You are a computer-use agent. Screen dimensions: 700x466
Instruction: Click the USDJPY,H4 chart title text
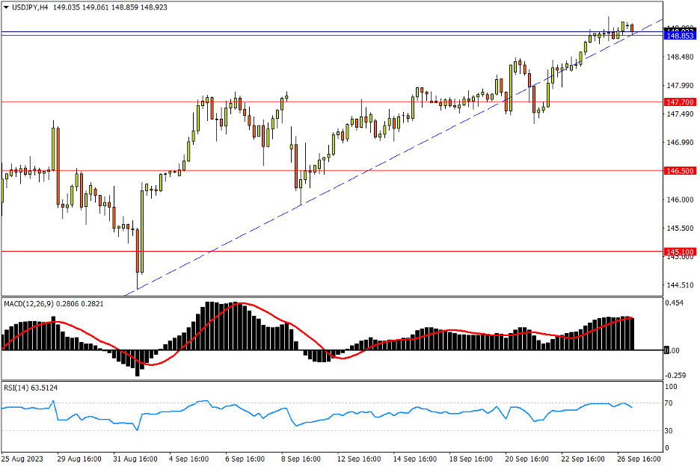click(34, 7)
